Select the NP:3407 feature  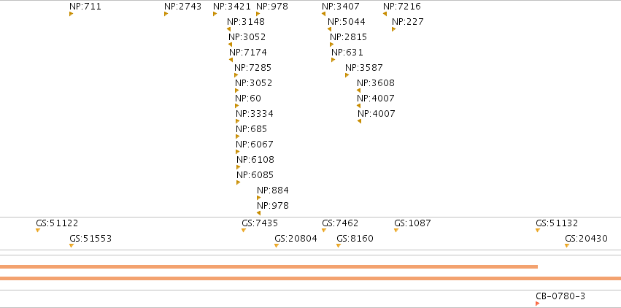pos(341,7)
